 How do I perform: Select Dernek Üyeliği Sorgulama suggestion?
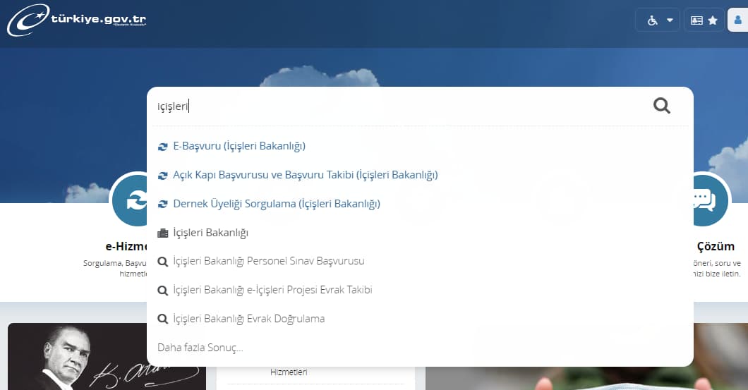[x=277, y=204]
